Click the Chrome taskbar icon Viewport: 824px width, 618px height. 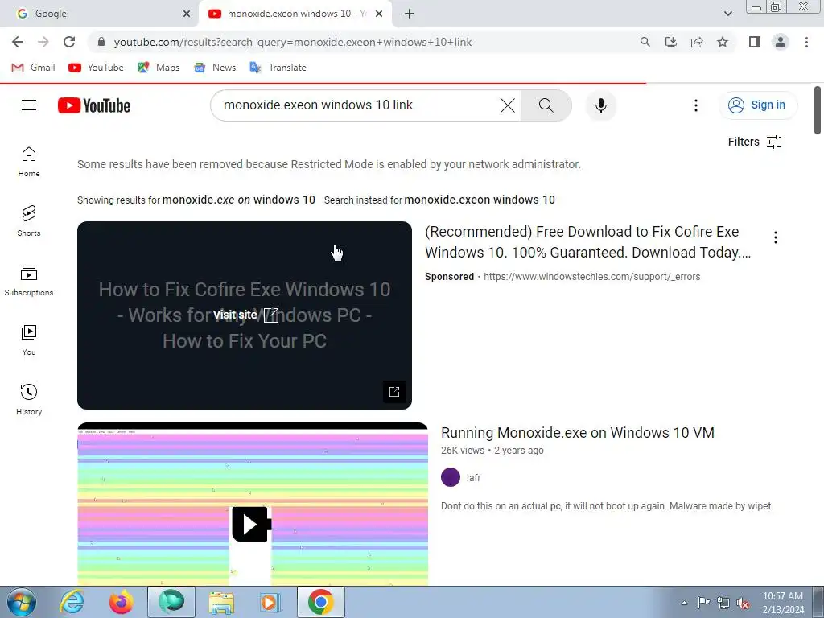click(x=321, y=602)
